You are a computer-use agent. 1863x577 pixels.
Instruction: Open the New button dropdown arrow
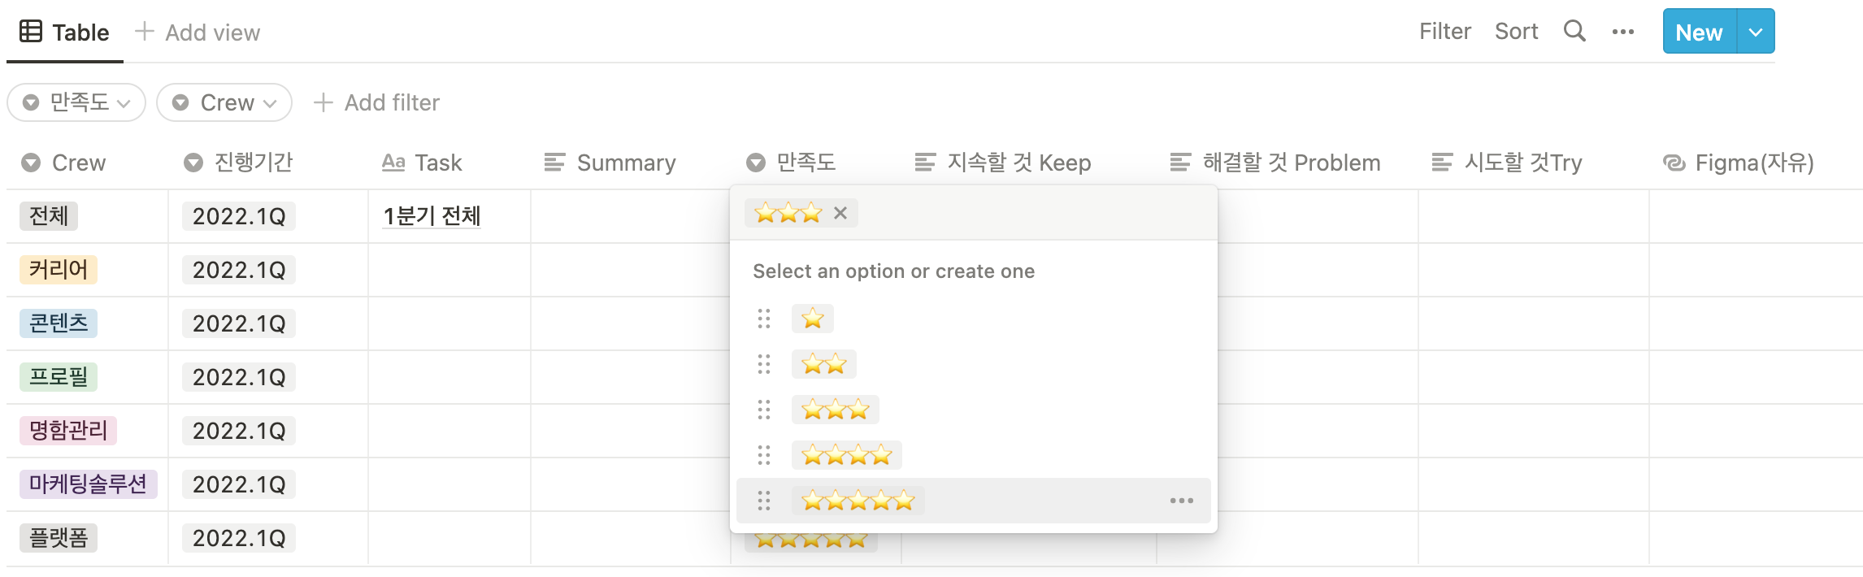coord(1756,32)
